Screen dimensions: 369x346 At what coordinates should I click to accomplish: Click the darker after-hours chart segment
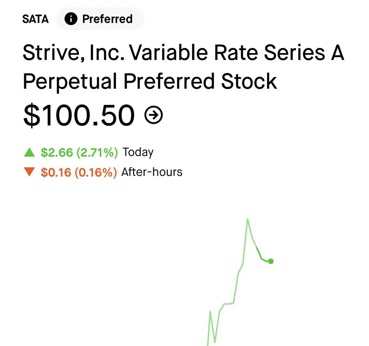(261, 256)
